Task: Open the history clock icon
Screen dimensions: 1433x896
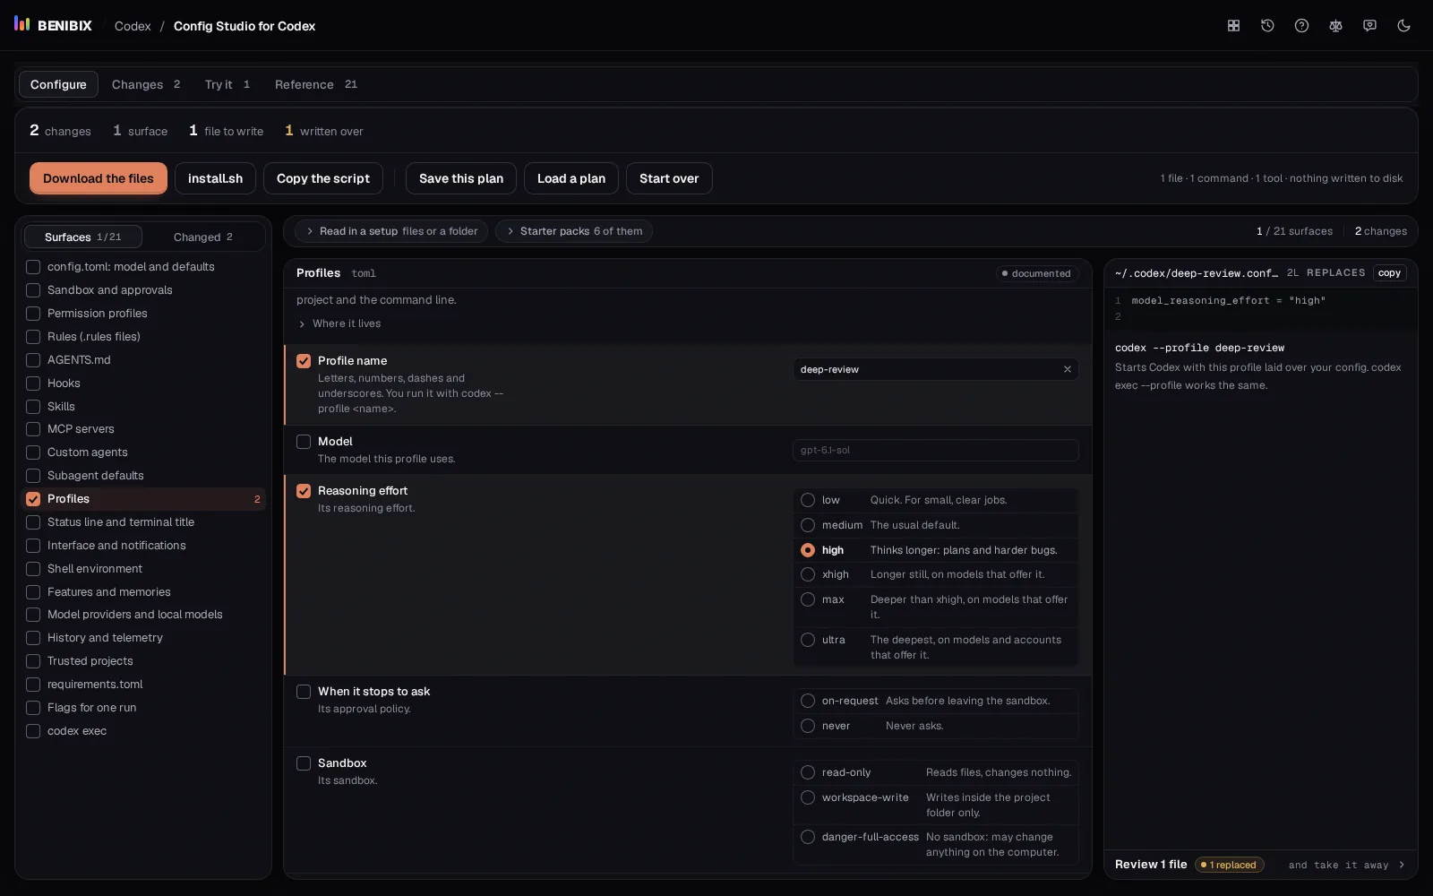Action: pos(1267,26)
